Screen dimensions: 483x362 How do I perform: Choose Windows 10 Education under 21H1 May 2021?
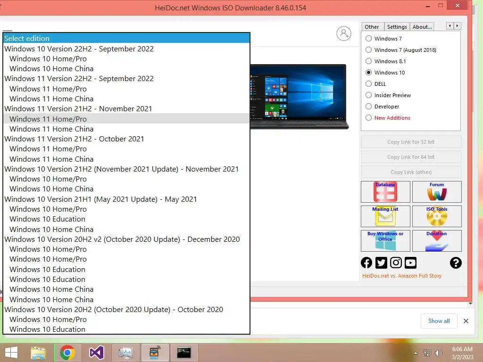(x=126, y=219)
